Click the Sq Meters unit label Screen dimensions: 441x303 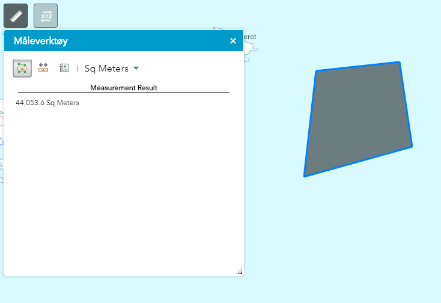[106, 69]
